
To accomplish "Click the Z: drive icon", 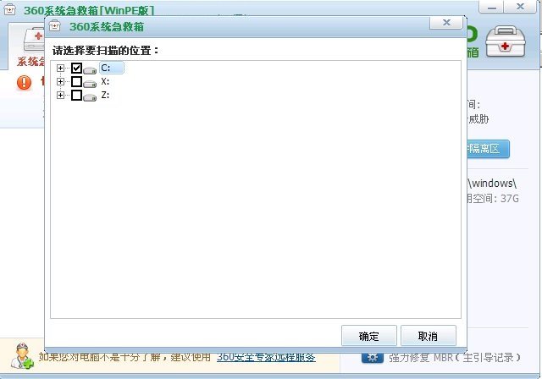I will tap(90, 96).
